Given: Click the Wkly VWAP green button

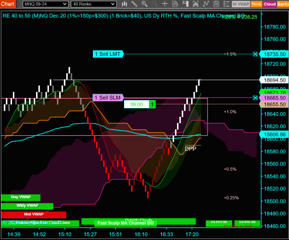Looking at the screenshot, I should [27, 206].
